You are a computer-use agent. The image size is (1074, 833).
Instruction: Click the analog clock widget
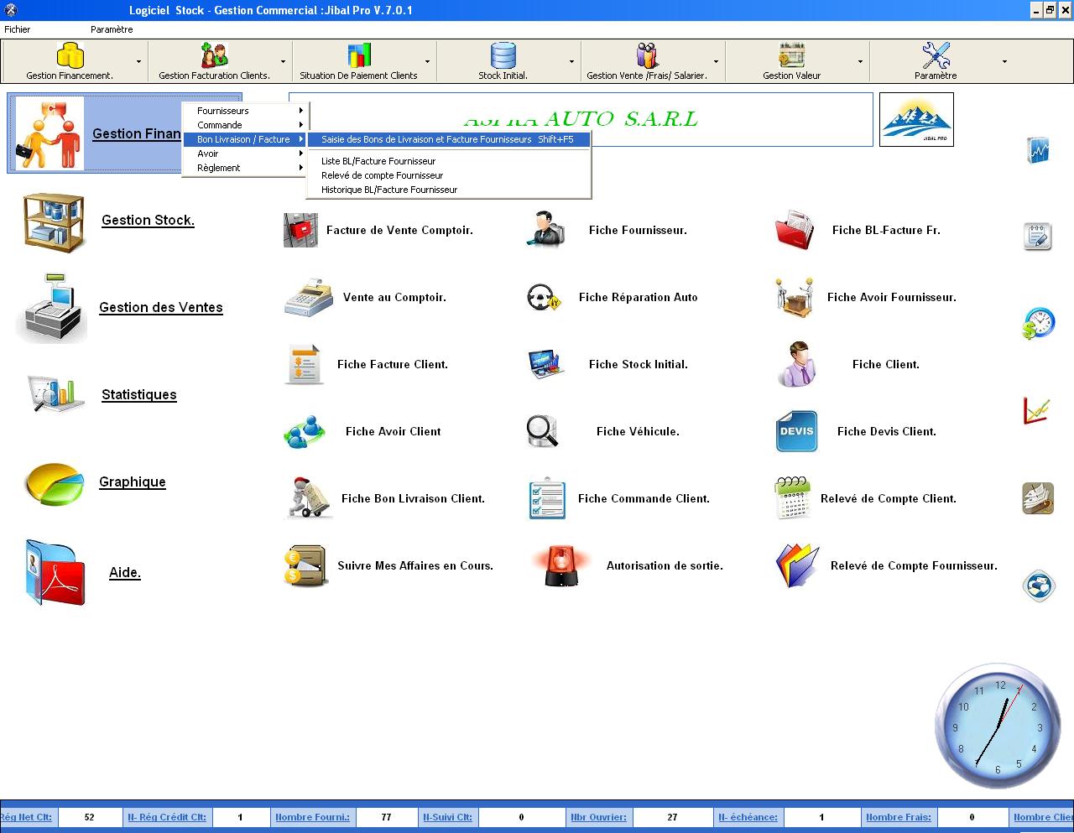click(x=998, y=725)
